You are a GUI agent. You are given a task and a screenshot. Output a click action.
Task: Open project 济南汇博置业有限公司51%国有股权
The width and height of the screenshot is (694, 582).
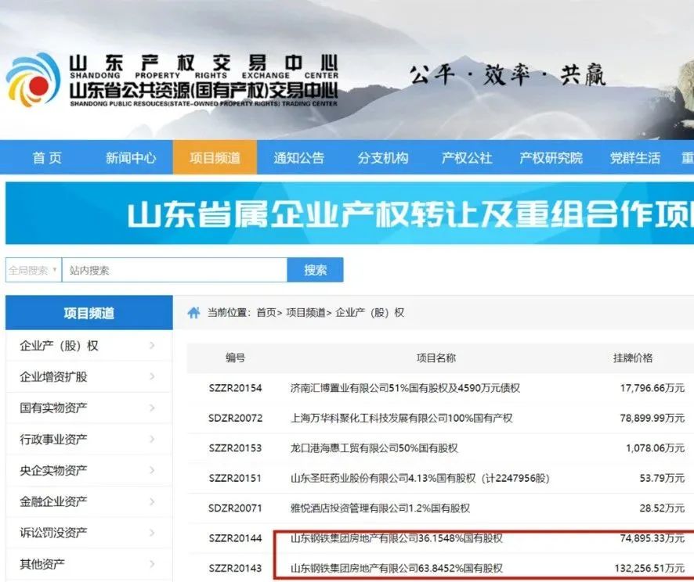pyautogui.click(x=405, y=388)
